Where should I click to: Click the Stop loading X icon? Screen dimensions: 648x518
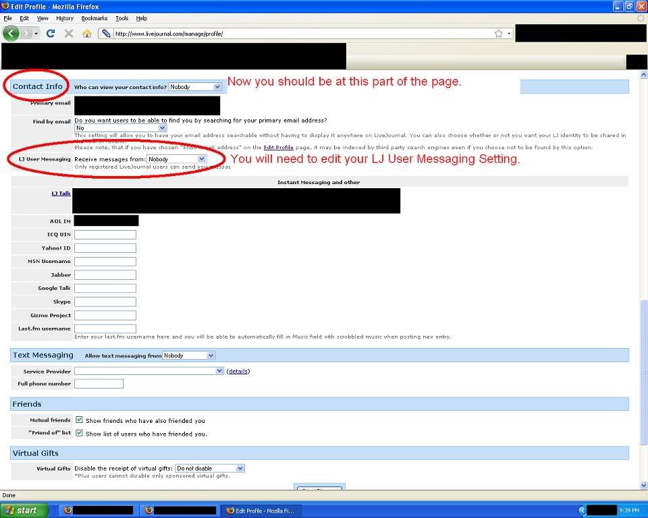[x=69, y=34]
